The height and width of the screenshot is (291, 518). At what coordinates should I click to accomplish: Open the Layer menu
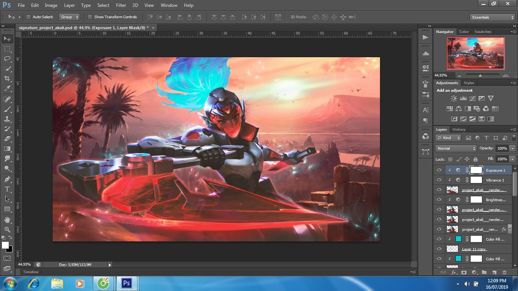[x=69, y=5]
